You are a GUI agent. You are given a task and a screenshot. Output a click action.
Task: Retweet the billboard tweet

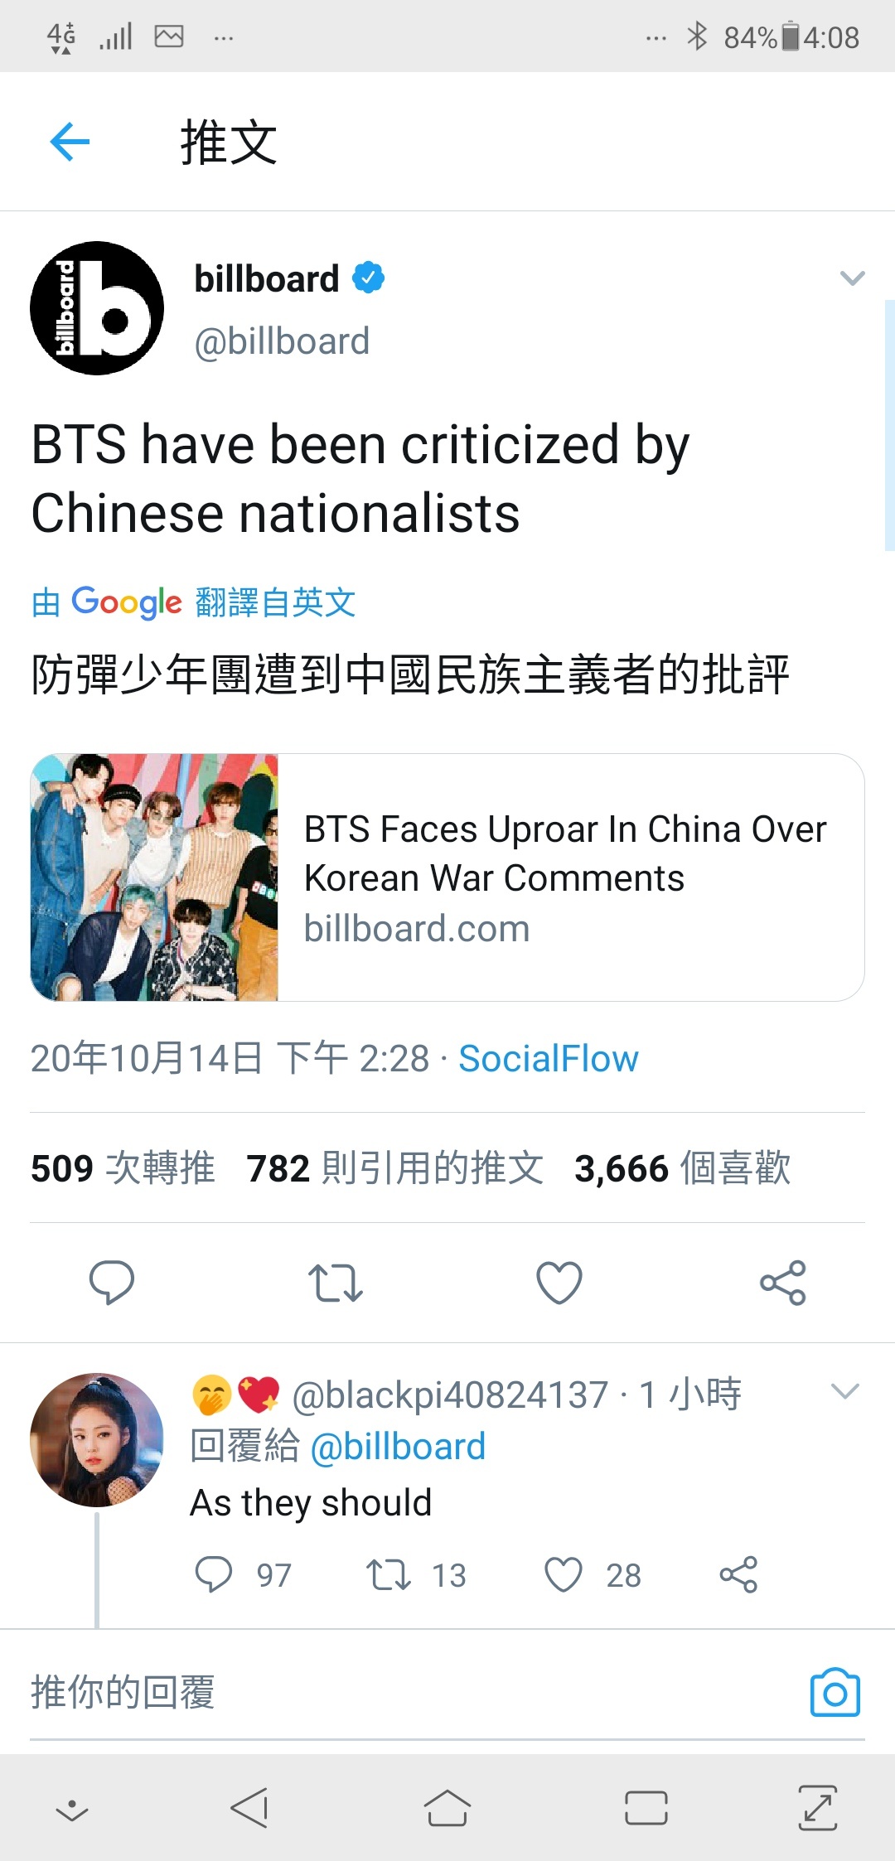tap(336, 1283)
